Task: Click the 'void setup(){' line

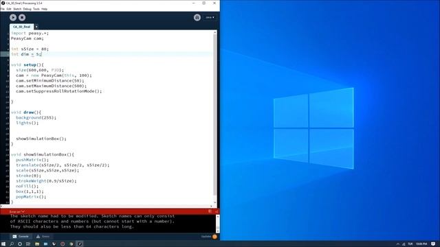Action: click(x=27, y=64)
